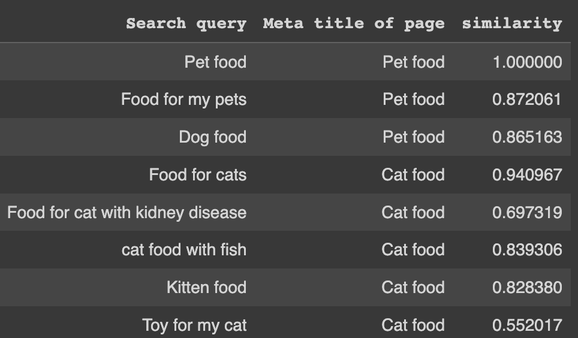Click the similarity value 1.000000
Viewport: 578px width, 338px height.
[x=528, y=62]
